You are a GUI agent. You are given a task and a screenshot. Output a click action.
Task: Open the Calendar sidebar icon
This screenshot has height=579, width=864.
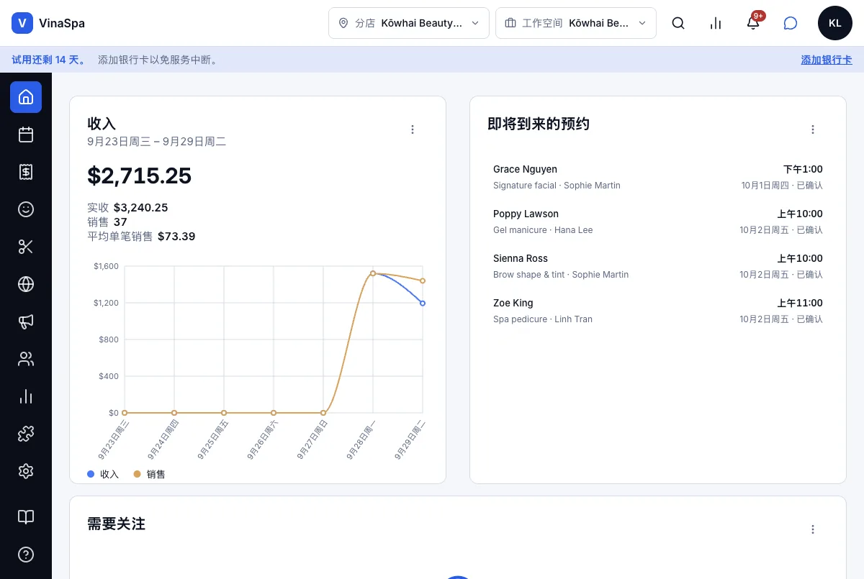tap(26, 135)
